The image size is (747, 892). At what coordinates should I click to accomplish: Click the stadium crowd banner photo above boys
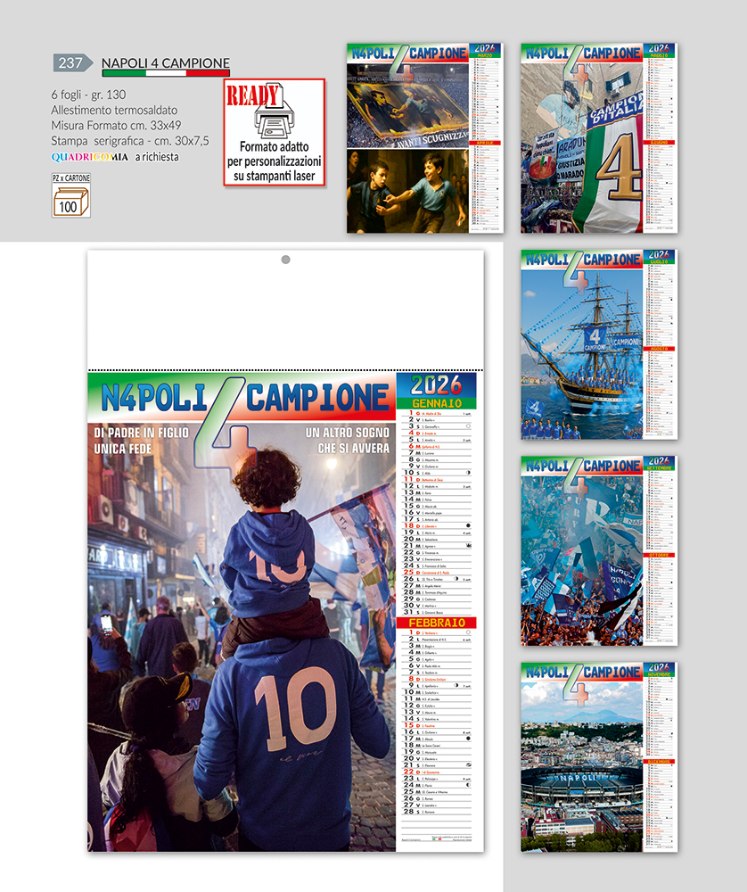[408, 105]
